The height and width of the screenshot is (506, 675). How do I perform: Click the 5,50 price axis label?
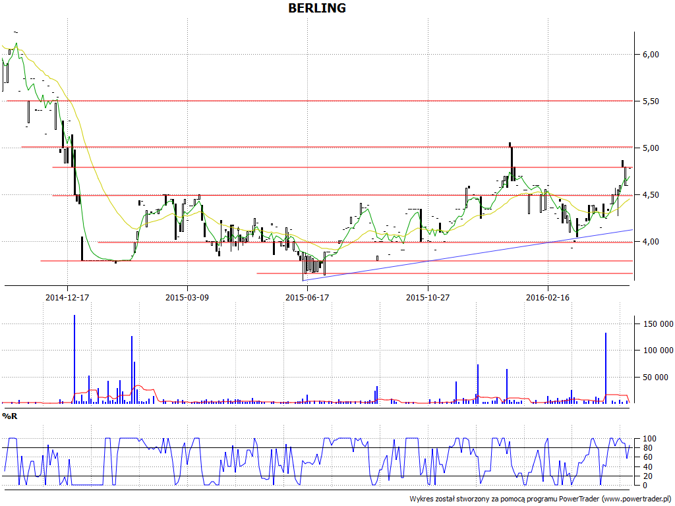click(x=651, y=101)
